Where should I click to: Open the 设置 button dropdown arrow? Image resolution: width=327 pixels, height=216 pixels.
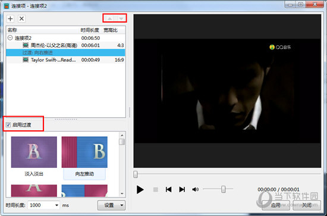coord(122,205)
